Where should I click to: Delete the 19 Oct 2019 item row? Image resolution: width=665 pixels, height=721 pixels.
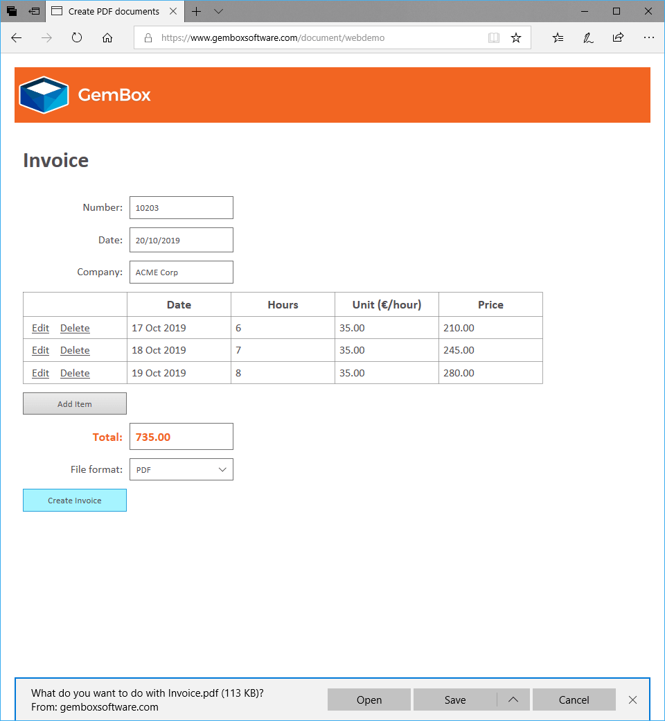coord(75,373)
